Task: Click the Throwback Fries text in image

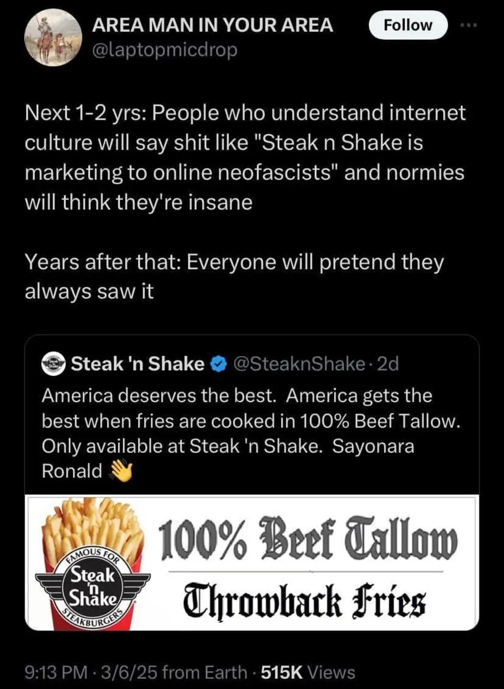Action: point(305,601)
